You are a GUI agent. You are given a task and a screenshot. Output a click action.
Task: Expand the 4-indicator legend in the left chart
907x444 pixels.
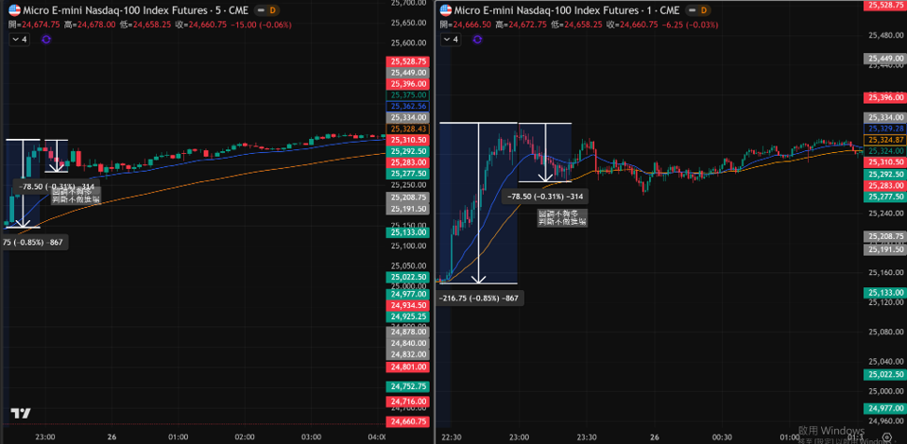tap(21, 40)
